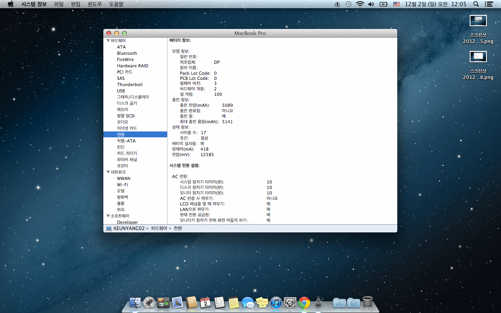Open iTunes in the dock
Screen dimensions: 501x313
[276, 302]
